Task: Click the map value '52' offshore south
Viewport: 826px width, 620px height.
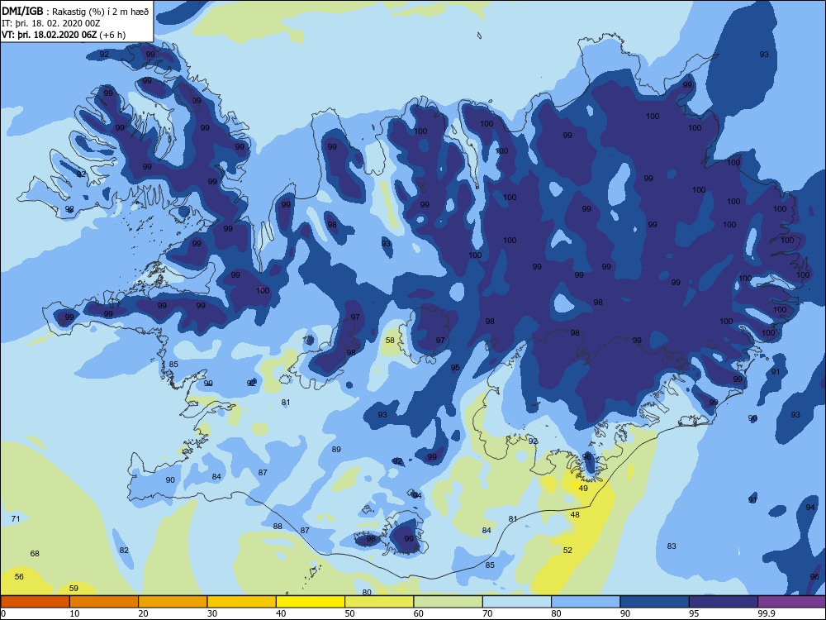Action: point(567,550)
